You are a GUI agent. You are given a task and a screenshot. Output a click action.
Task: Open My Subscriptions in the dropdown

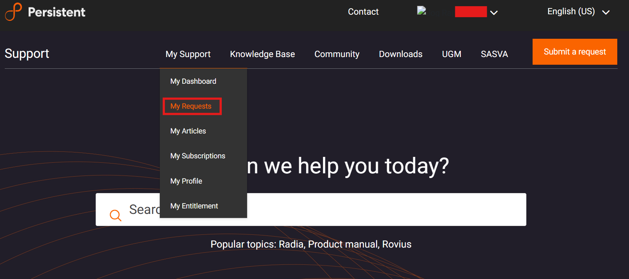click(198, 156)
